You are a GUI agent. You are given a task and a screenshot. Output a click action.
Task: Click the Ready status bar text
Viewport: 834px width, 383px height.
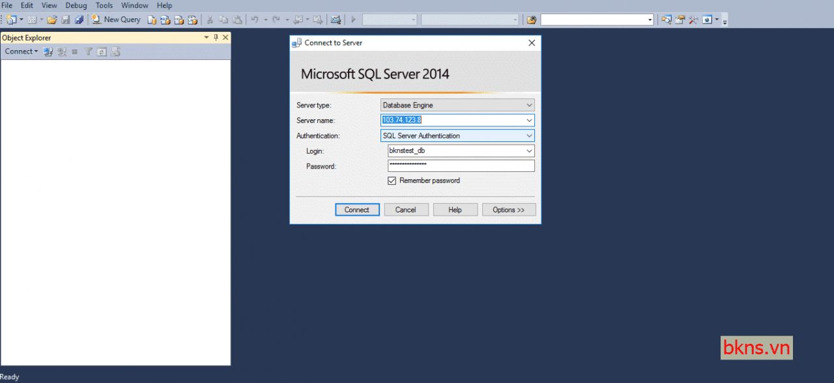tap(10, 377)
